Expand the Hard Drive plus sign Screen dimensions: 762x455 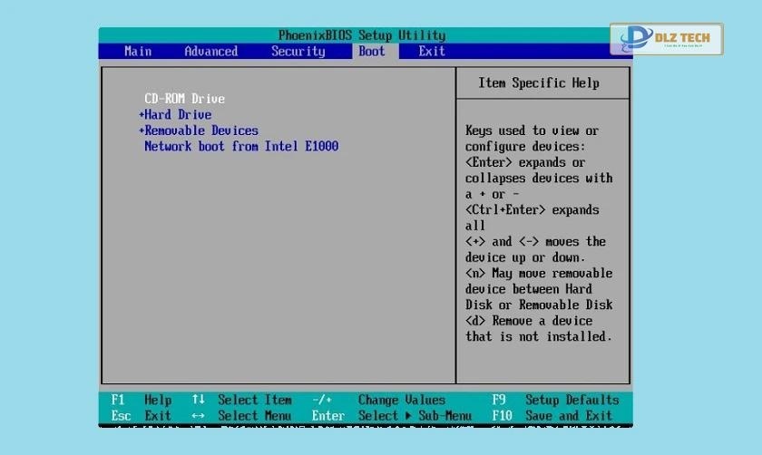coord(142,115)
